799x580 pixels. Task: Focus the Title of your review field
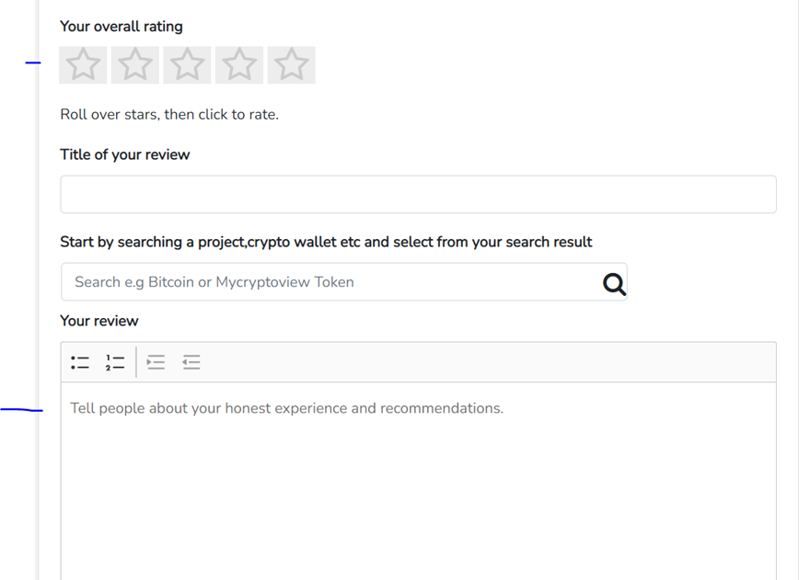[418, 194]
